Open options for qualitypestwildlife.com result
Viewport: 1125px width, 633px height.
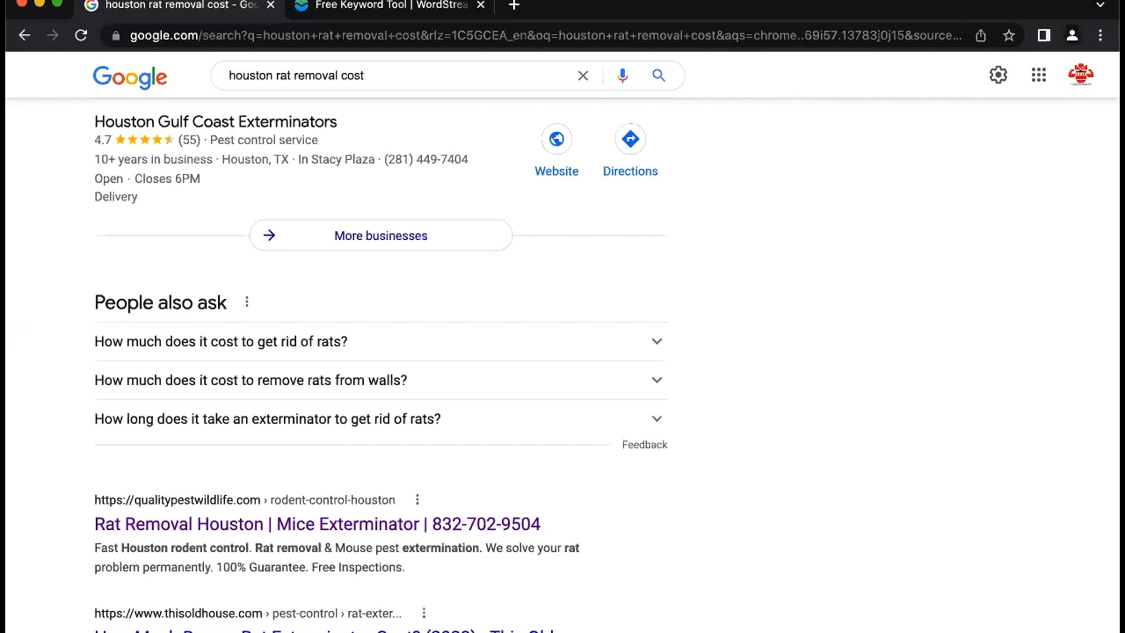(x=417, y=500)
